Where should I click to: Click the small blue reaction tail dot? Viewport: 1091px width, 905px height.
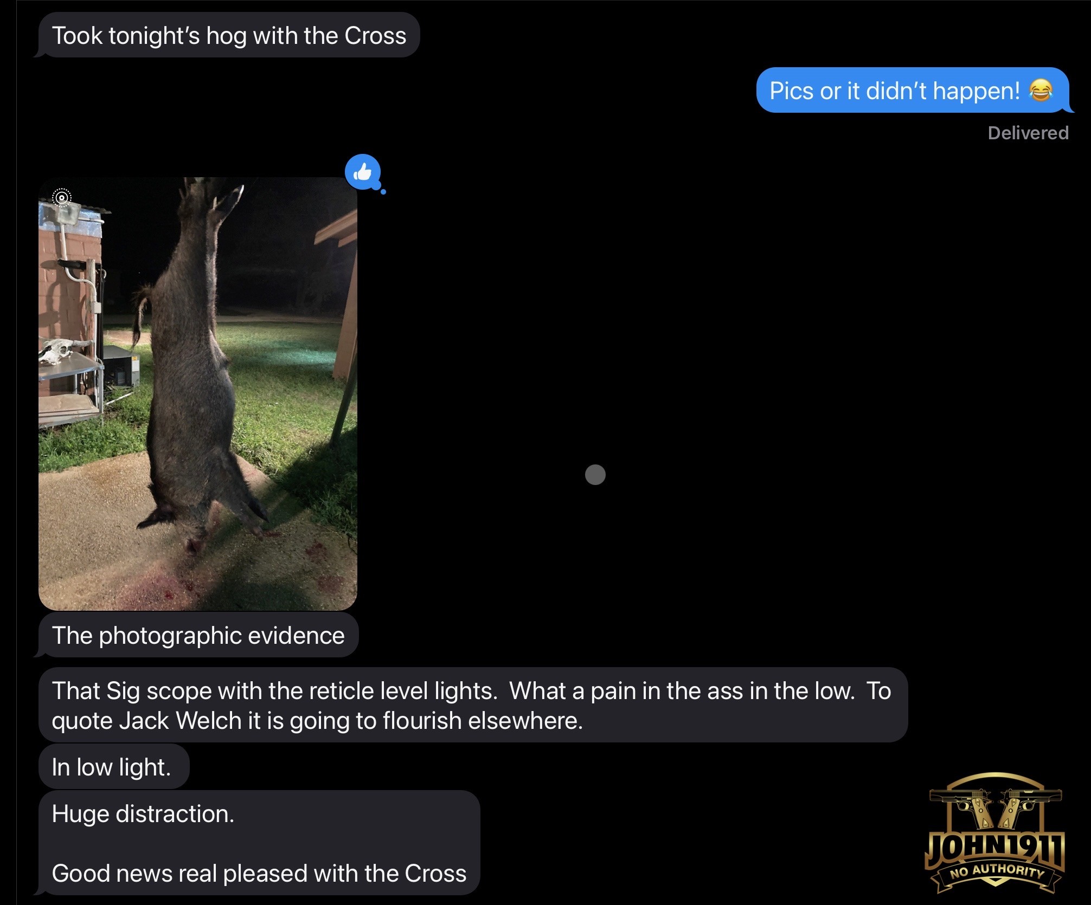coord(383,192)
